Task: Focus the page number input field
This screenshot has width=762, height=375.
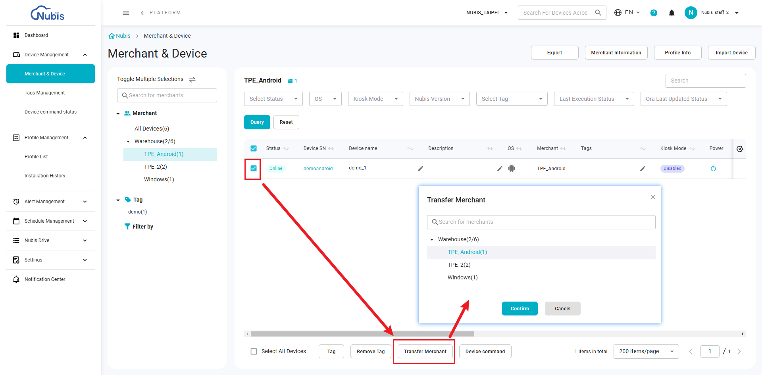Action: pyautogui.click(x=710, y=351)
